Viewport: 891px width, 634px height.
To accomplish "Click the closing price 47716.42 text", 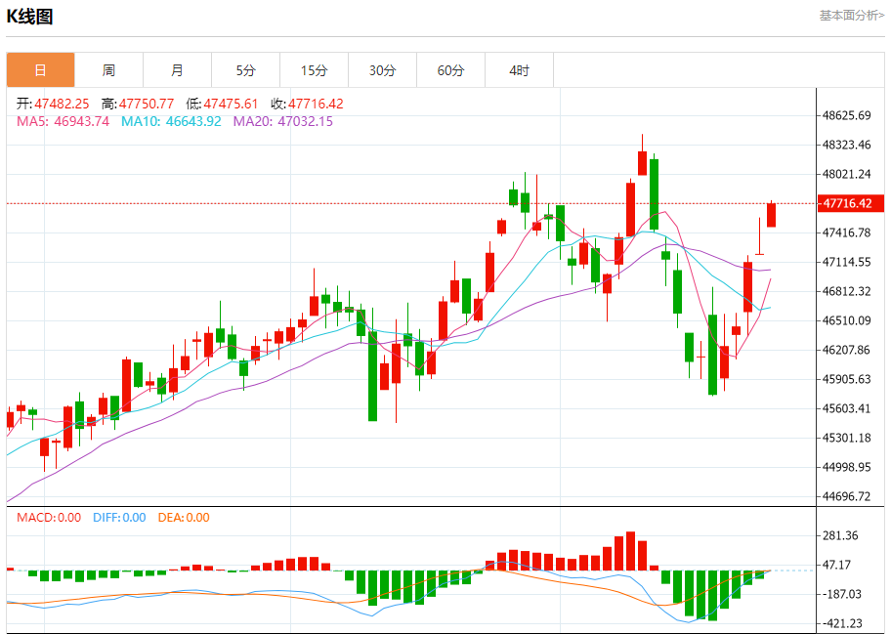I will (316, 104).
